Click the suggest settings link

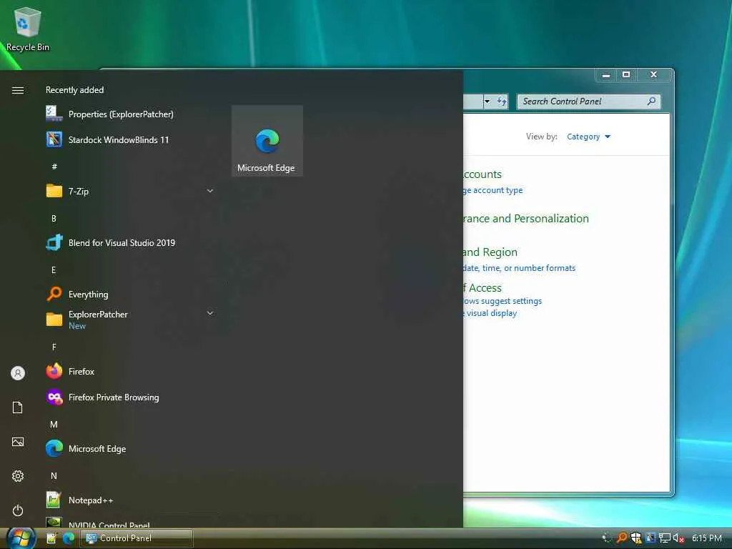click(503, 301)
